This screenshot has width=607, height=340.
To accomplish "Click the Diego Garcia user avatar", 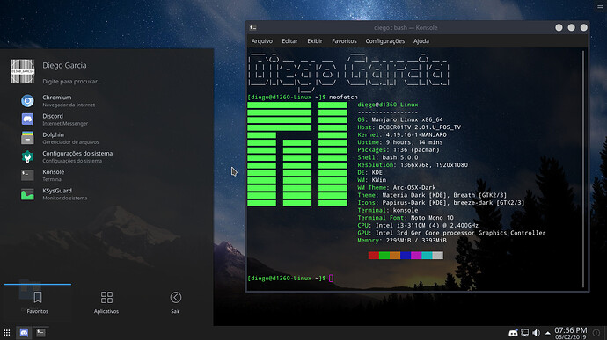I will pos(23,71).
